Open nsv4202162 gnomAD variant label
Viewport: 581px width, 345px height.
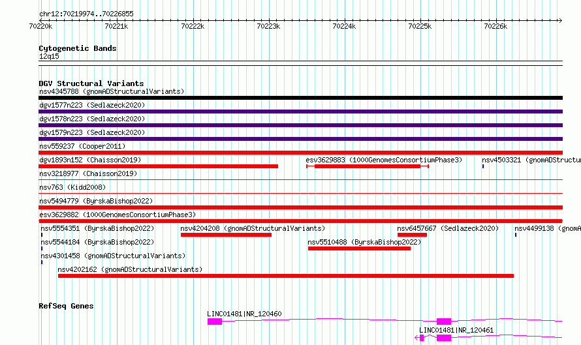(130, 269)
